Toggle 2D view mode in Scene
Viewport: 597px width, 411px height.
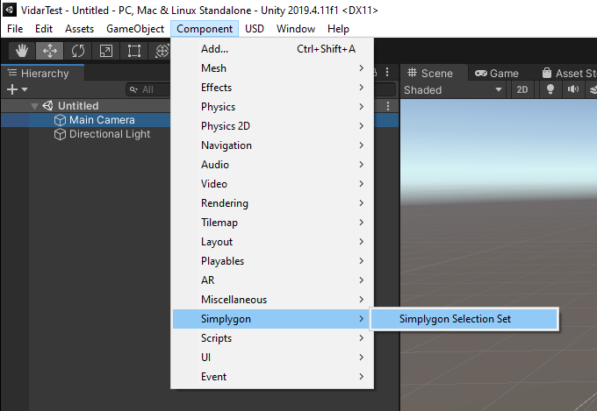tap(522, 89)
